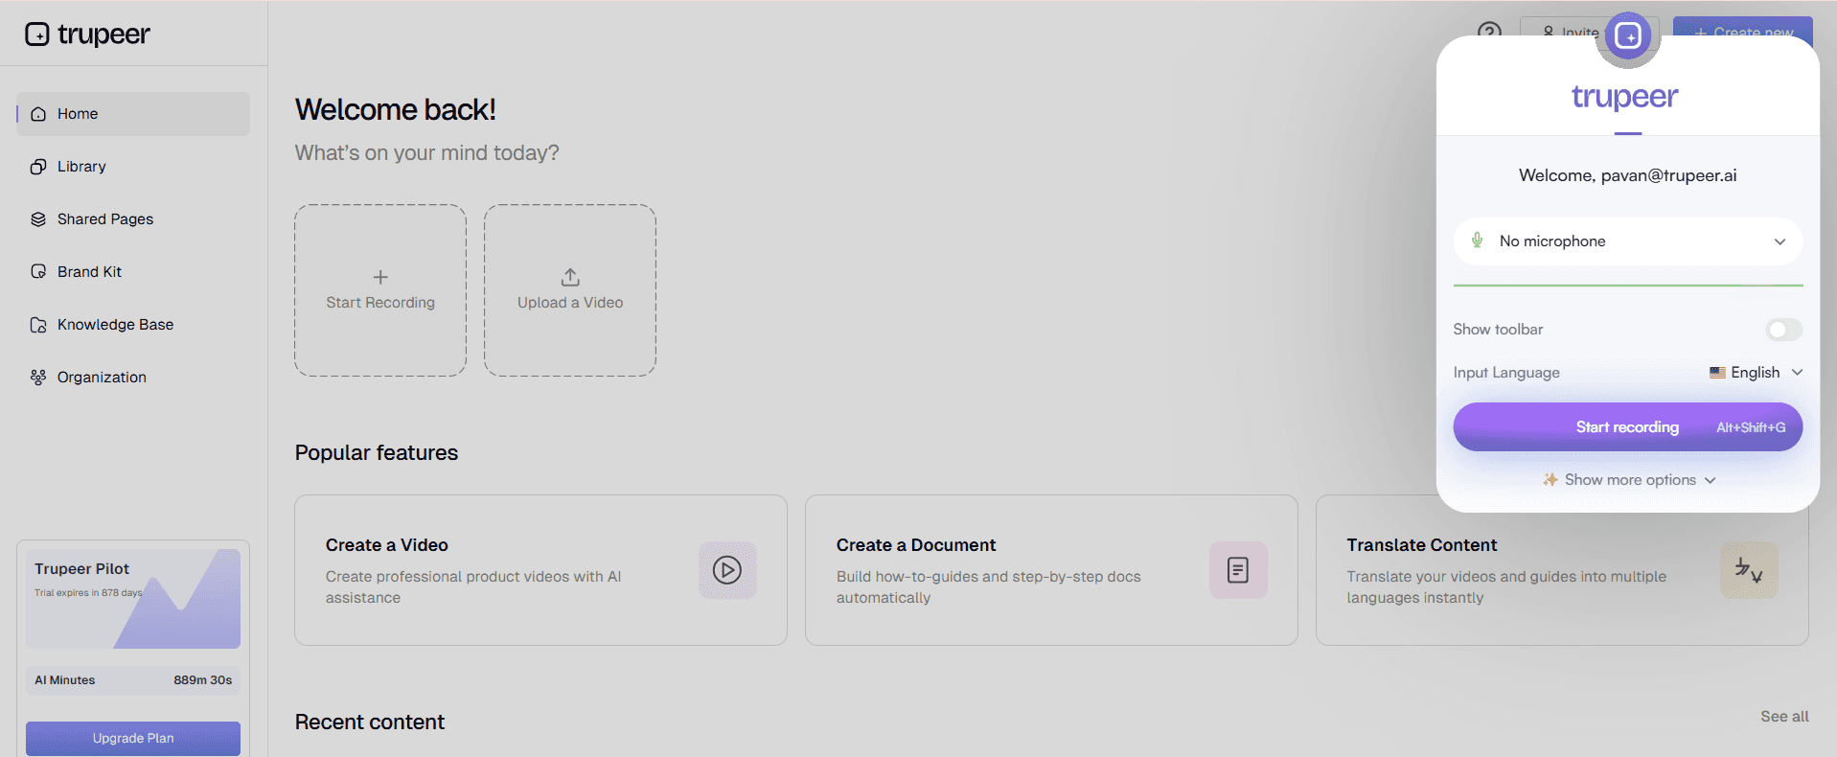Image resolution: width=1837 pixels, height=757 pixels.
Task: Open Shared Pages in the sidebar
Action: 133,219
